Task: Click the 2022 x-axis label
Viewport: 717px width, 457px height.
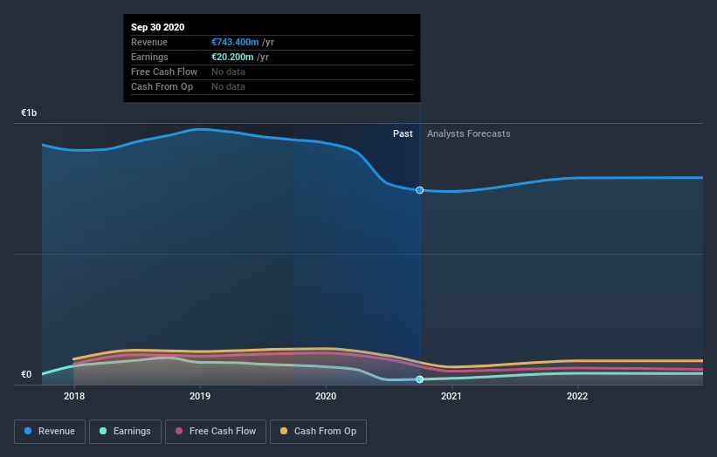Action: click(x=577, y=396)
